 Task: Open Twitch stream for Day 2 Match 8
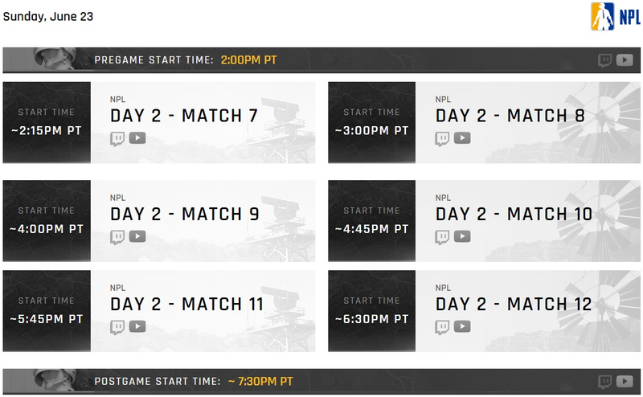point(442,138)
